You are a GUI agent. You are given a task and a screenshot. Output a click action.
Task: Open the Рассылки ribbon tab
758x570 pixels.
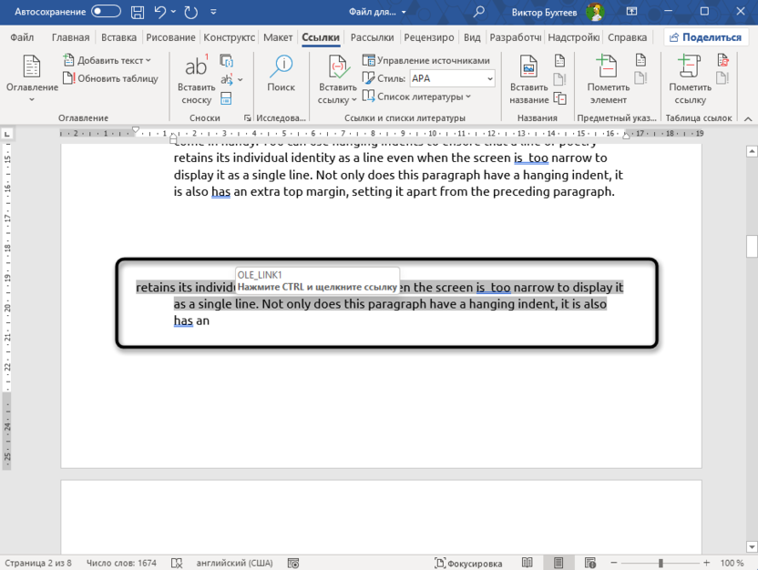372,37
